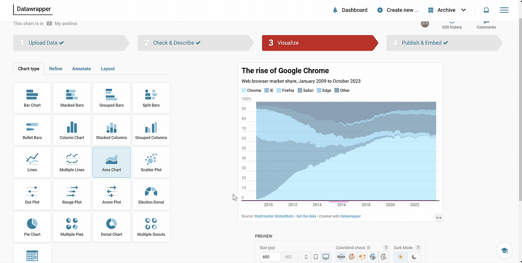Switch to the Layout tab
Screen dimensions: 522x263
click(x=108, y=69)
